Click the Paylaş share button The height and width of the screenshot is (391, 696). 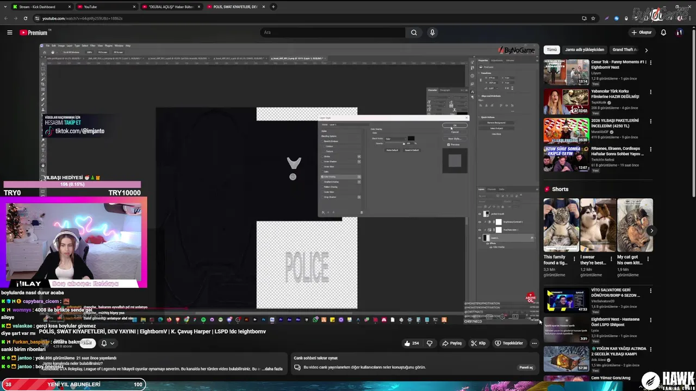click(452, 343)
